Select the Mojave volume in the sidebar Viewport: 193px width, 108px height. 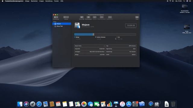pos(62,24)
